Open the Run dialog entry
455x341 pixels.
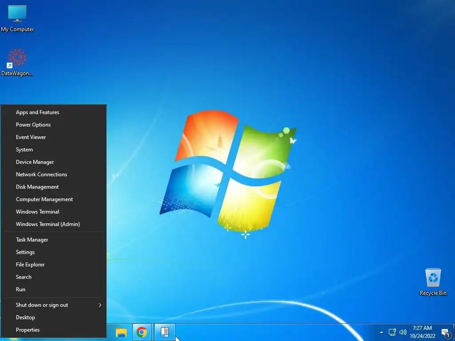pos(54,289)
